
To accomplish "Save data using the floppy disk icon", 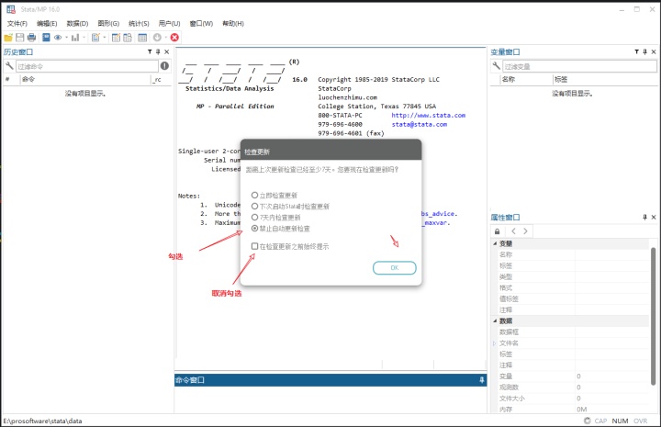I will pos(20,38).
